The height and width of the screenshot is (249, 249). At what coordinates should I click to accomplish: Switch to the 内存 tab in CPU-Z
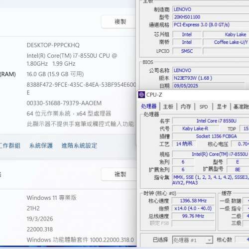[x=186, y=107]
